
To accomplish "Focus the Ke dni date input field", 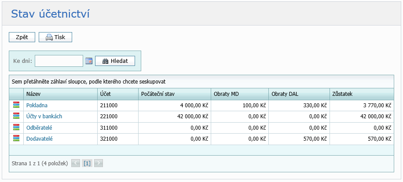I will pyautogui.click(x=59, y=61).
